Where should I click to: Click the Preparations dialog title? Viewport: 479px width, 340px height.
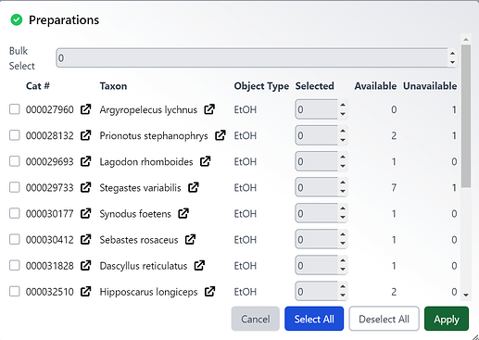(64, 20)
